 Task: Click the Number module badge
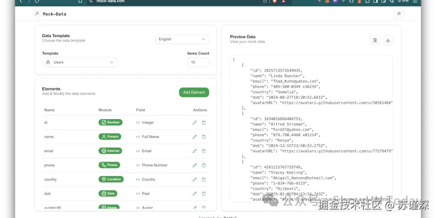pyautogui.click(x=110, y=122)
